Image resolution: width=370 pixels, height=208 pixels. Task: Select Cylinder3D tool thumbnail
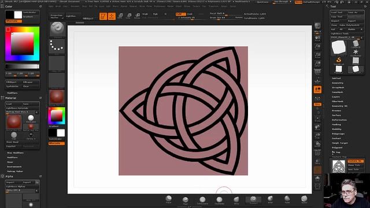(x=356, y=44)
